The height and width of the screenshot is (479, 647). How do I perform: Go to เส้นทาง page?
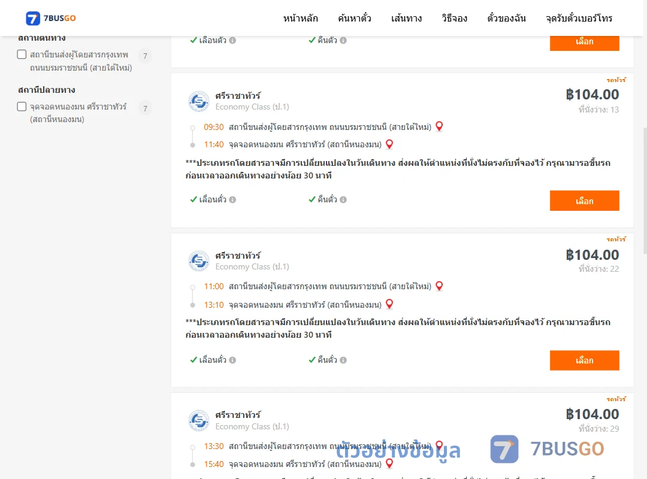406,19
